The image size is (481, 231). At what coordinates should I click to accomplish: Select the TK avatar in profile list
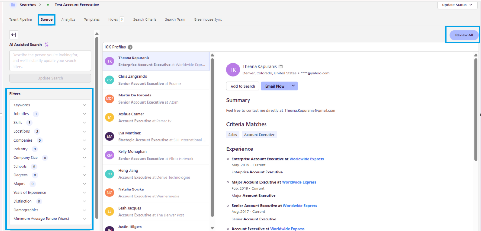pyautogui.click(x=110, y=61)
